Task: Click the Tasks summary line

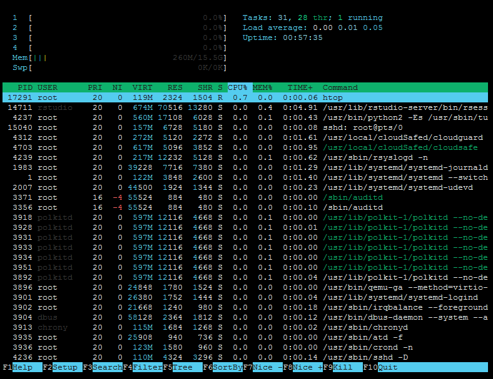Action: point(313,18)
